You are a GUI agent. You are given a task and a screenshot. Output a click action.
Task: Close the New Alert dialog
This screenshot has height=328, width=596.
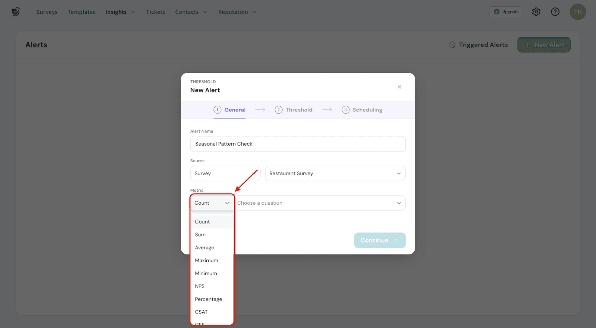tap(399, 87)
